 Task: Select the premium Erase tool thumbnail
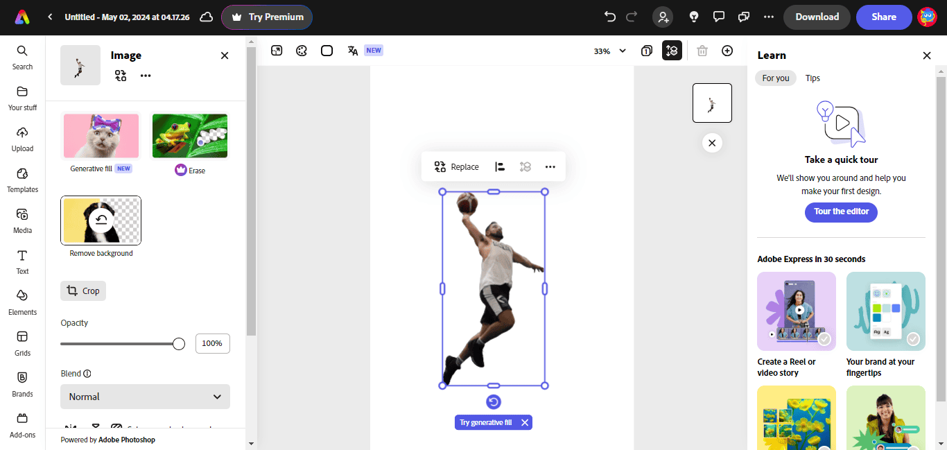190,136
